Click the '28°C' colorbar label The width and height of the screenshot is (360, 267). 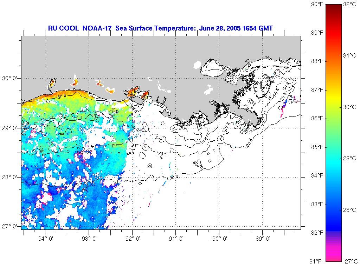tap(350, 210)
